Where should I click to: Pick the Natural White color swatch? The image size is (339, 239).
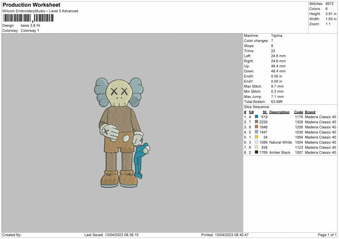coord(257,142)
